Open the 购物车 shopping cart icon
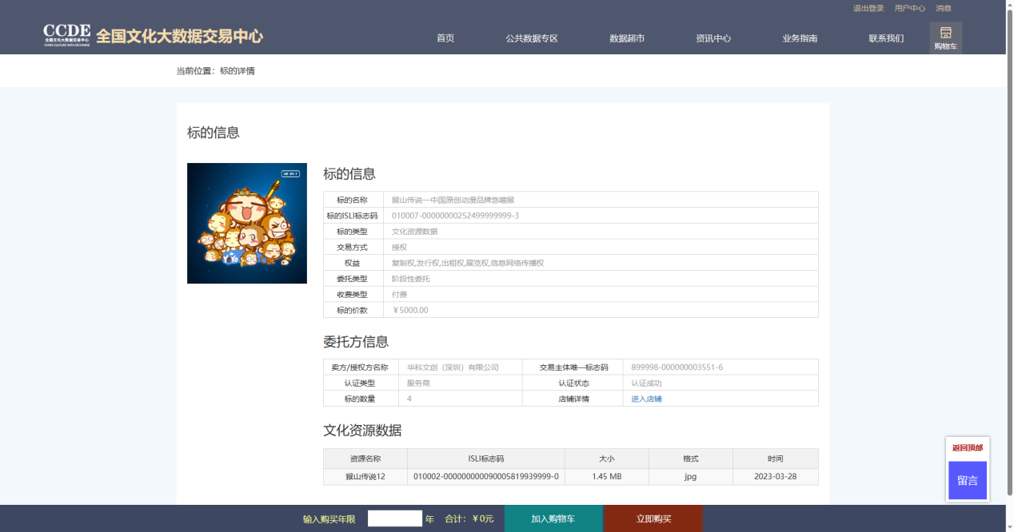Viewport: 1014px width, 532px height. [945, 38]
